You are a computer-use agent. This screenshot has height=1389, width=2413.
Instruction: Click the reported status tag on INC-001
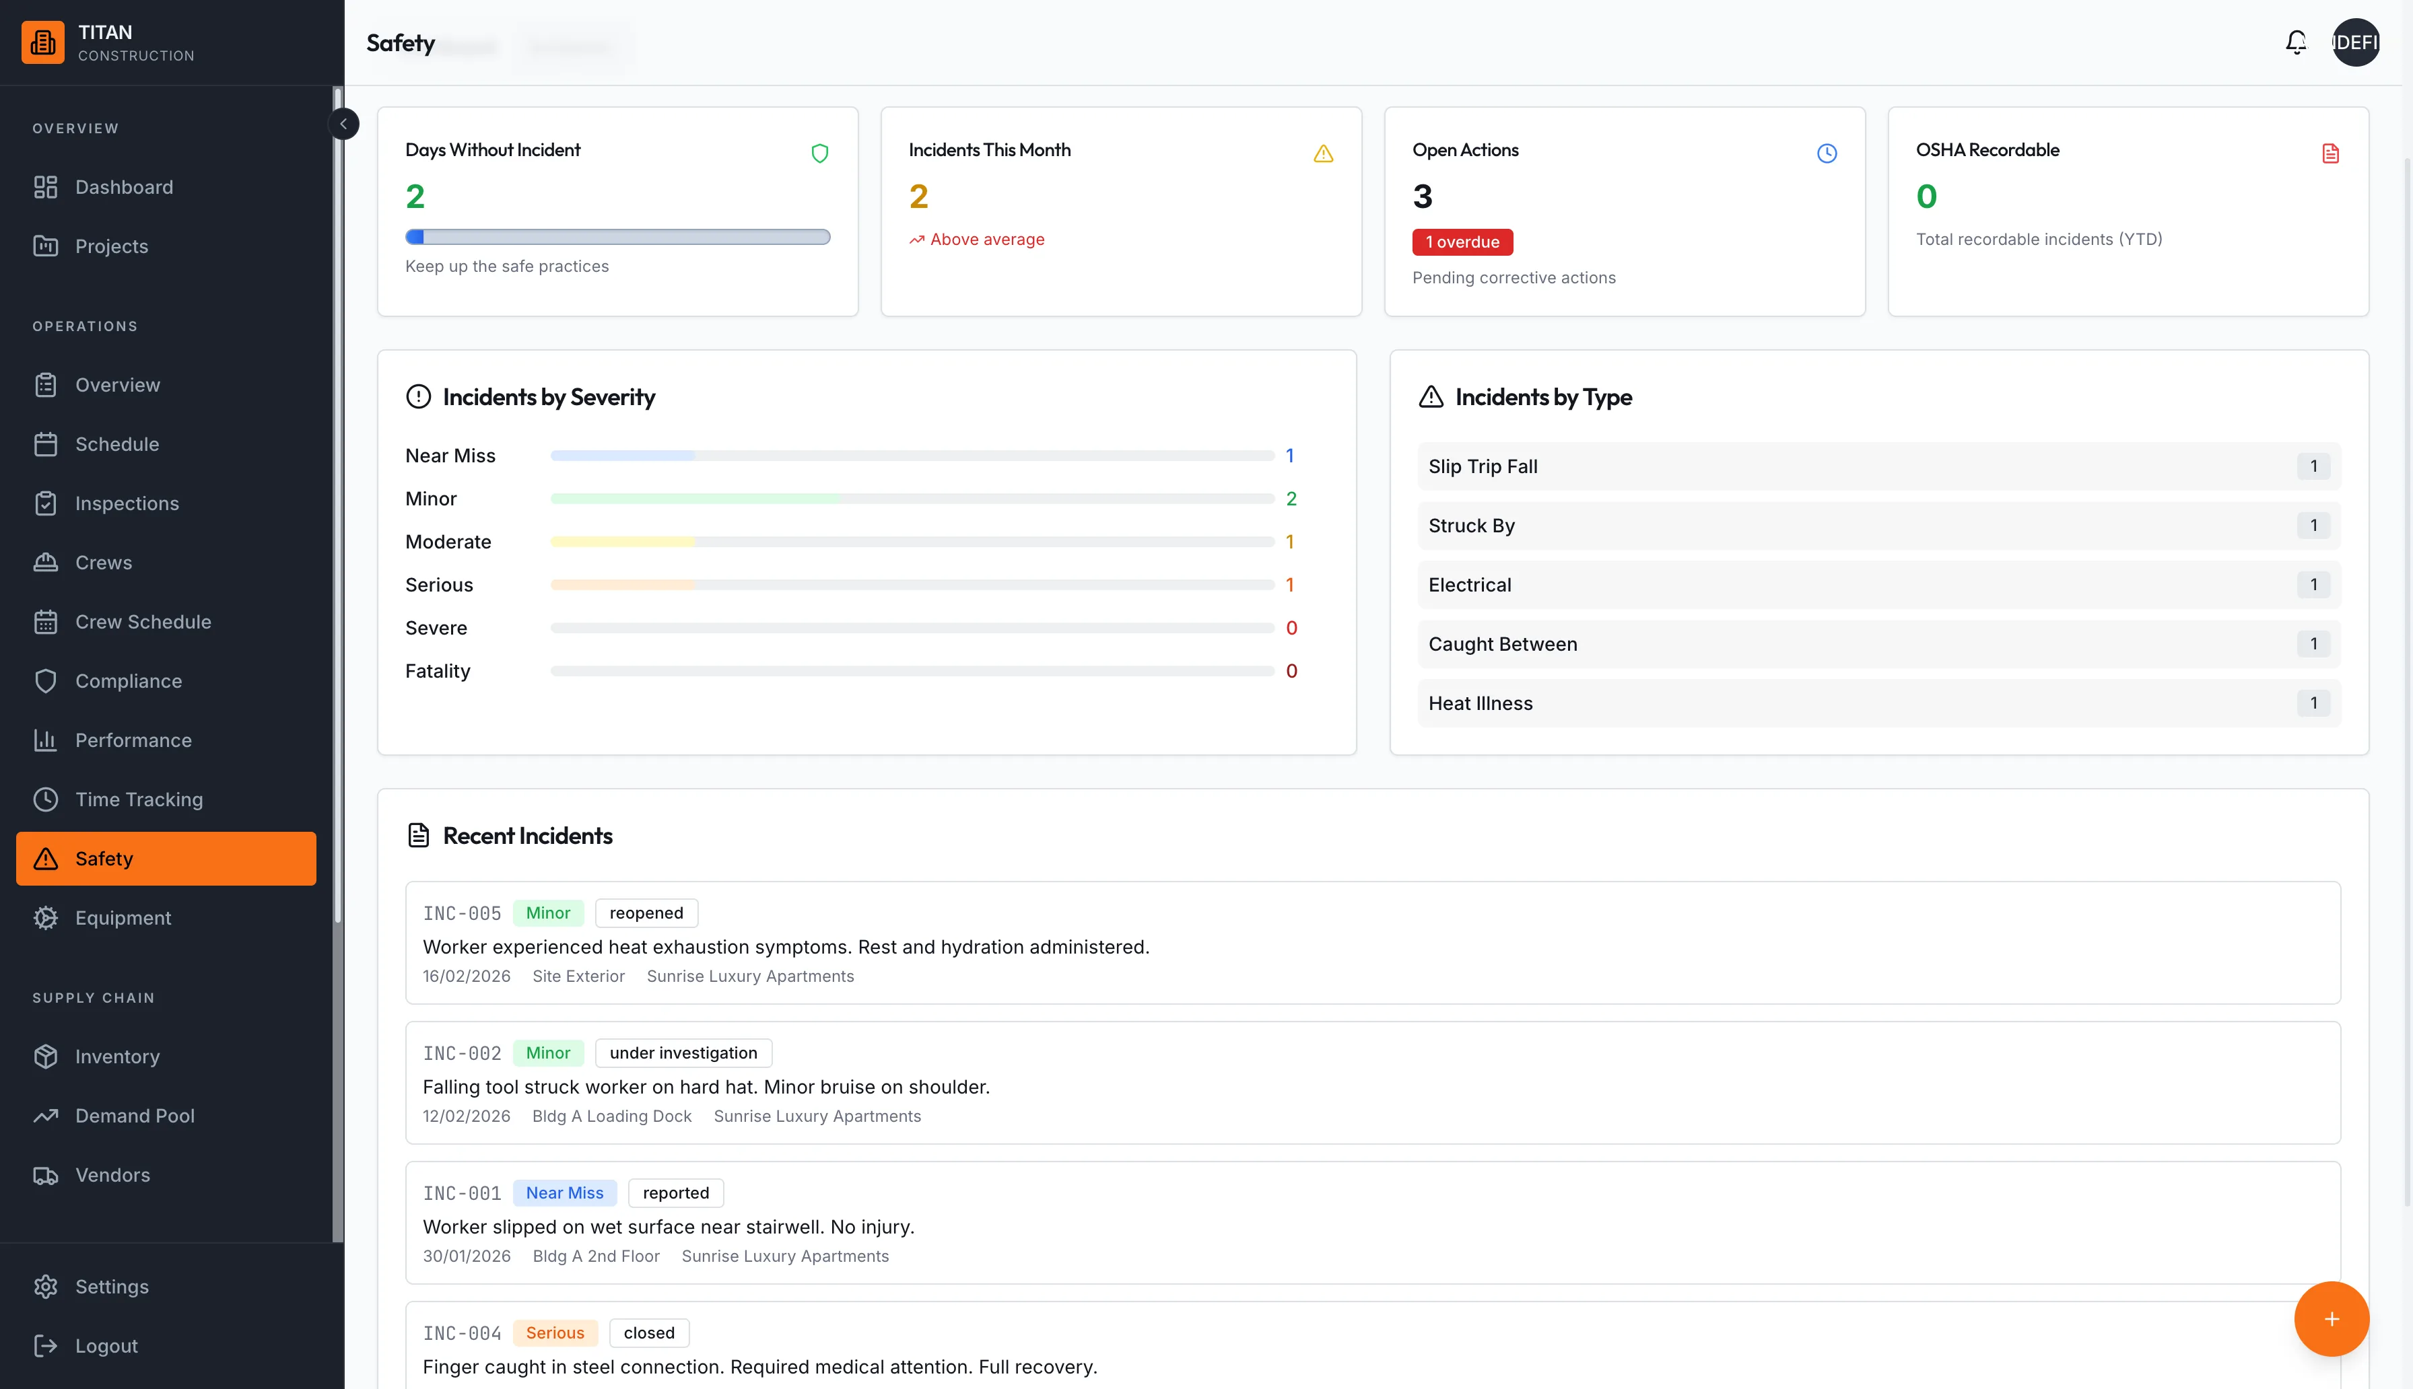(677, 1193)
